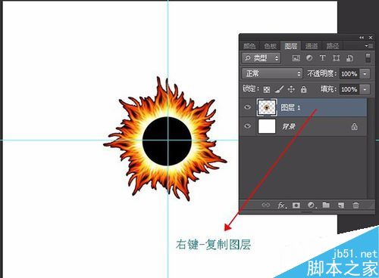Click the 图层 1 layer name

point(290,108)
